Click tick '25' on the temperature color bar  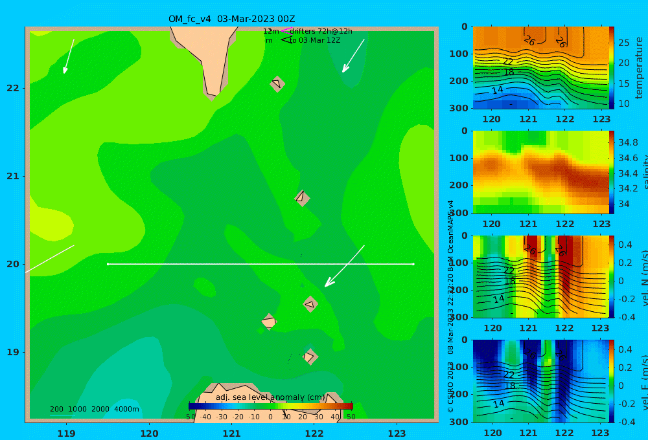point(623,43)
